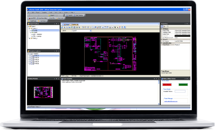Click the Auto PDF button

tap(32, 18)
